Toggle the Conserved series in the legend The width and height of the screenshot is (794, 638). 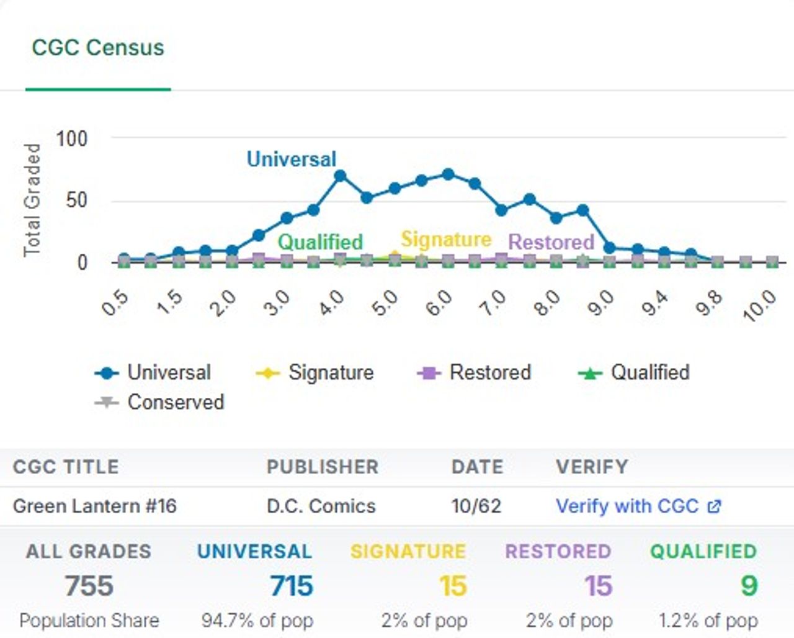pyautogui.click(x=159, y=402)
